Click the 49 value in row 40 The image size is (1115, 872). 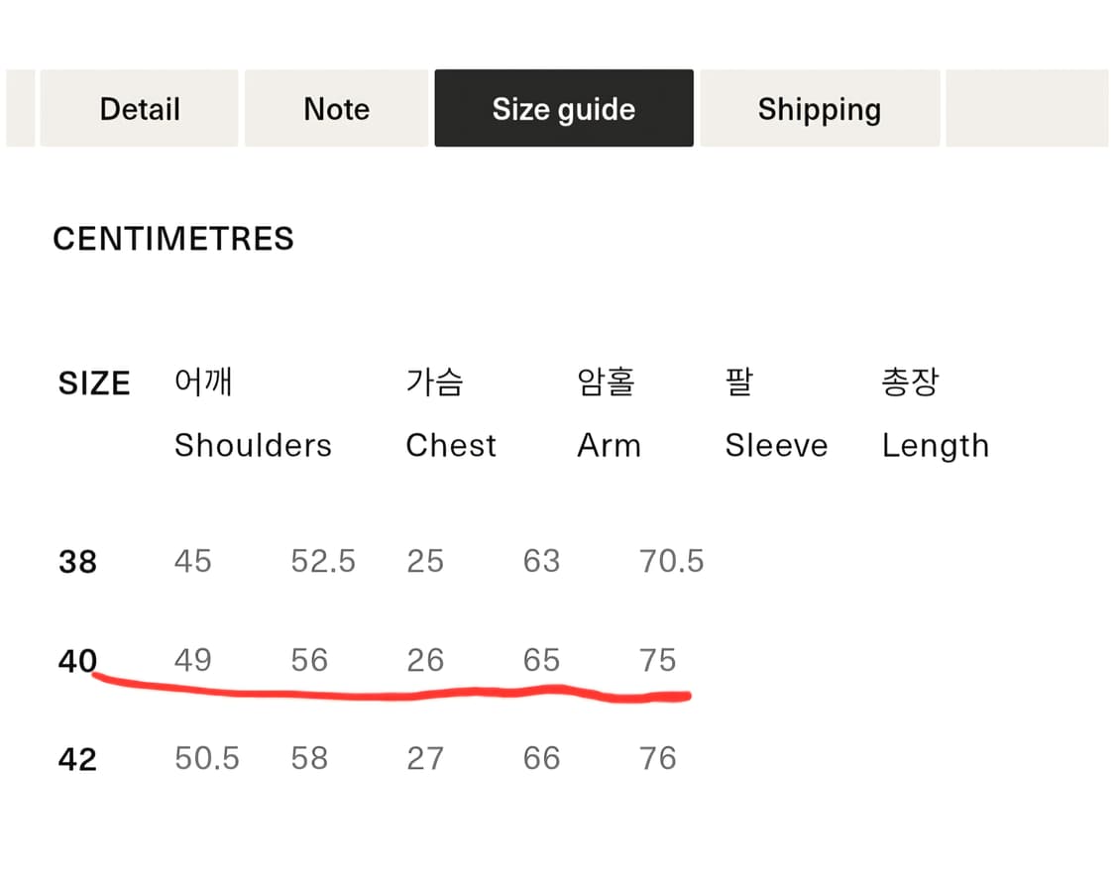192,660
